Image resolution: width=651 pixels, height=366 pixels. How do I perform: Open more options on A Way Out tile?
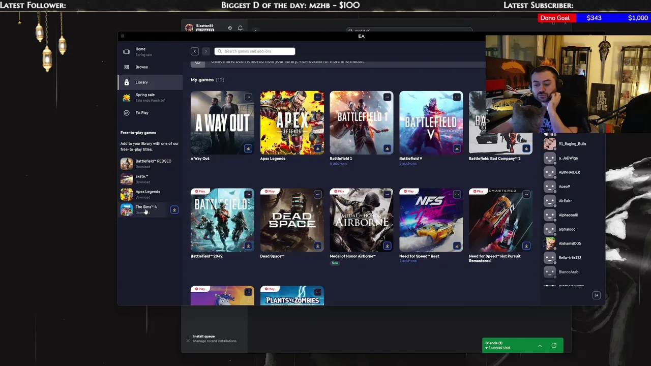pos(248,97)
